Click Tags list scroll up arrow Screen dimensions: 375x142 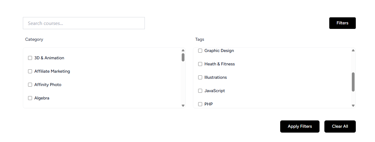pyautogui.click(x=353, y=50)
